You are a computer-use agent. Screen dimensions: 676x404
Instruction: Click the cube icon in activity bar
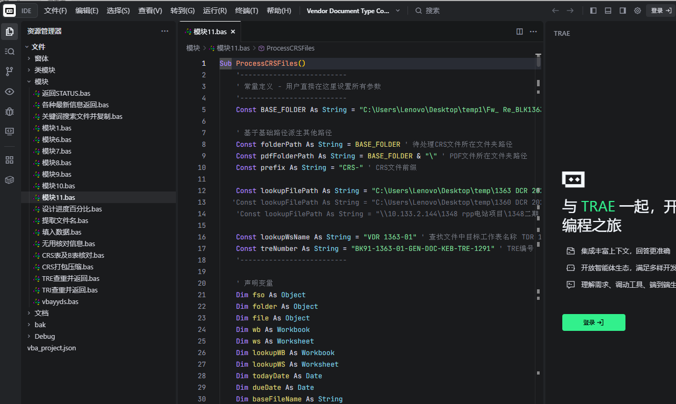pos(9,180)
